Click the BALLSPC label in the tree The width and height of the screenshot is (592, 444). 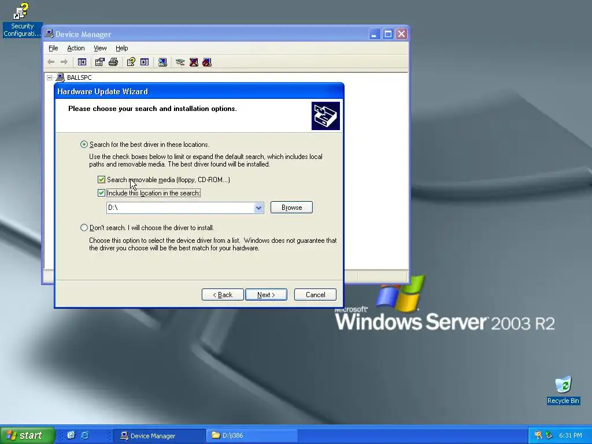coord(79,77)
